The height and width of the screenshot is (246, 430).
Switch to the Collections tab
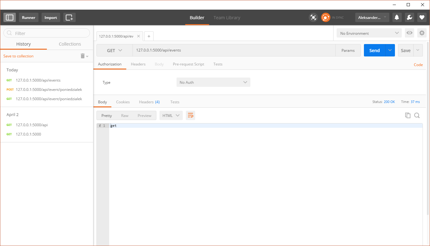[x=70, y=44]
